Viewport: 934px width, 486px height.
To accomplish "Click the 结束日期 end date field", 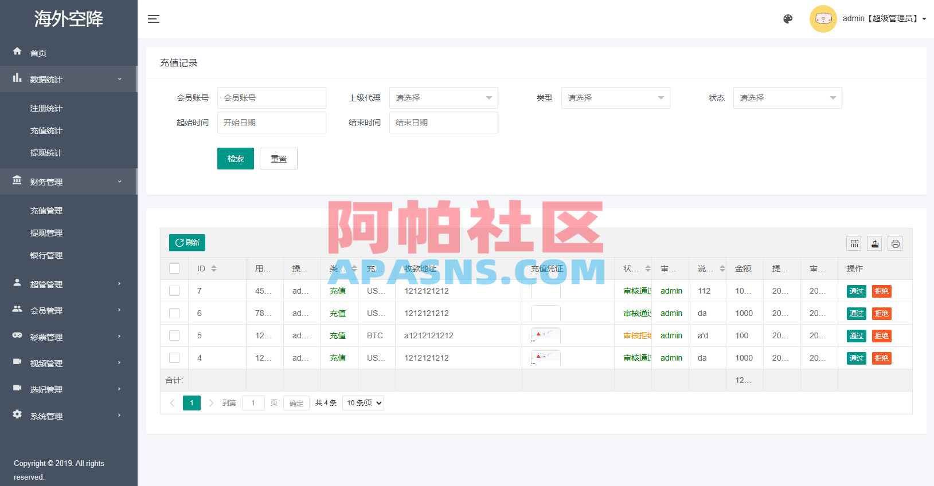I will tap(443, 123).
